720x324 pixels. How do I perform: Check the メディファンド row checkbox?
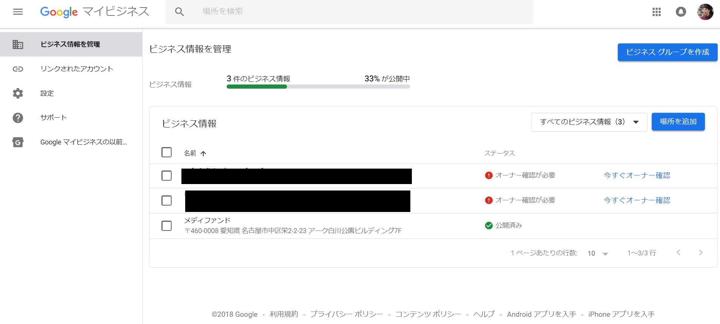[166, 226]
